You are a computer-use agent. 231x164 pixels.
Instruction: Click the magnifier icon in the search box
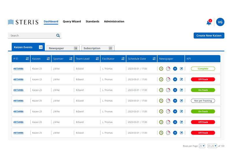58,36
